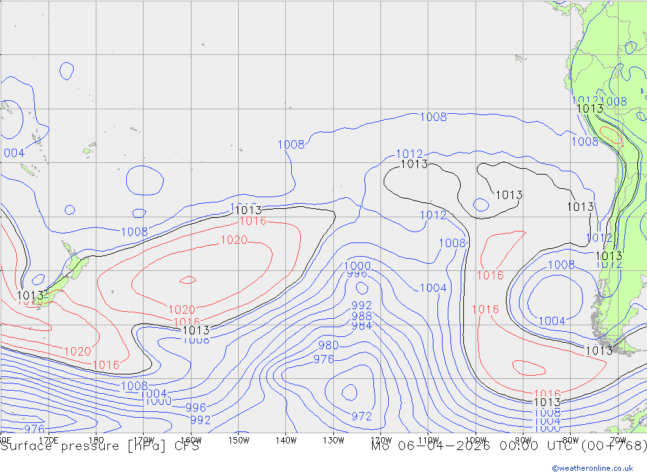Image resolution: width=647 pixels, height=474 pixels.
Task: Select the 984 isobar label
Action: pyautogui.click(x=362, y=326)
